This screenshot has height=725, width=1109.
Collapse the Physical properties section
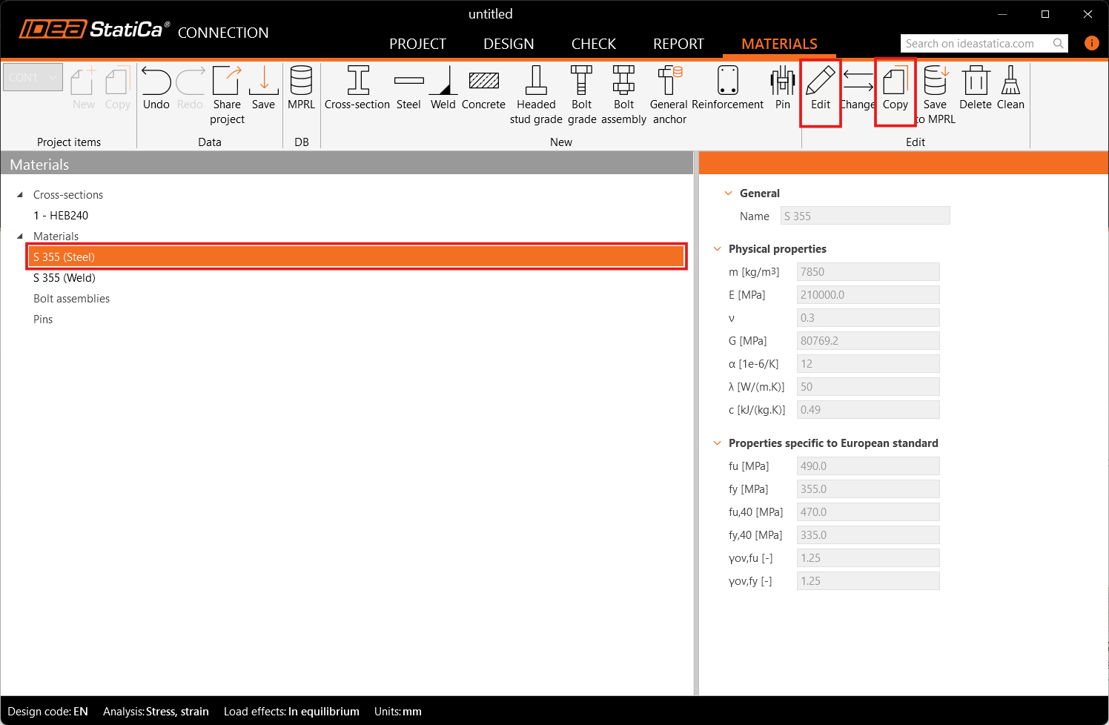point(717,249)
